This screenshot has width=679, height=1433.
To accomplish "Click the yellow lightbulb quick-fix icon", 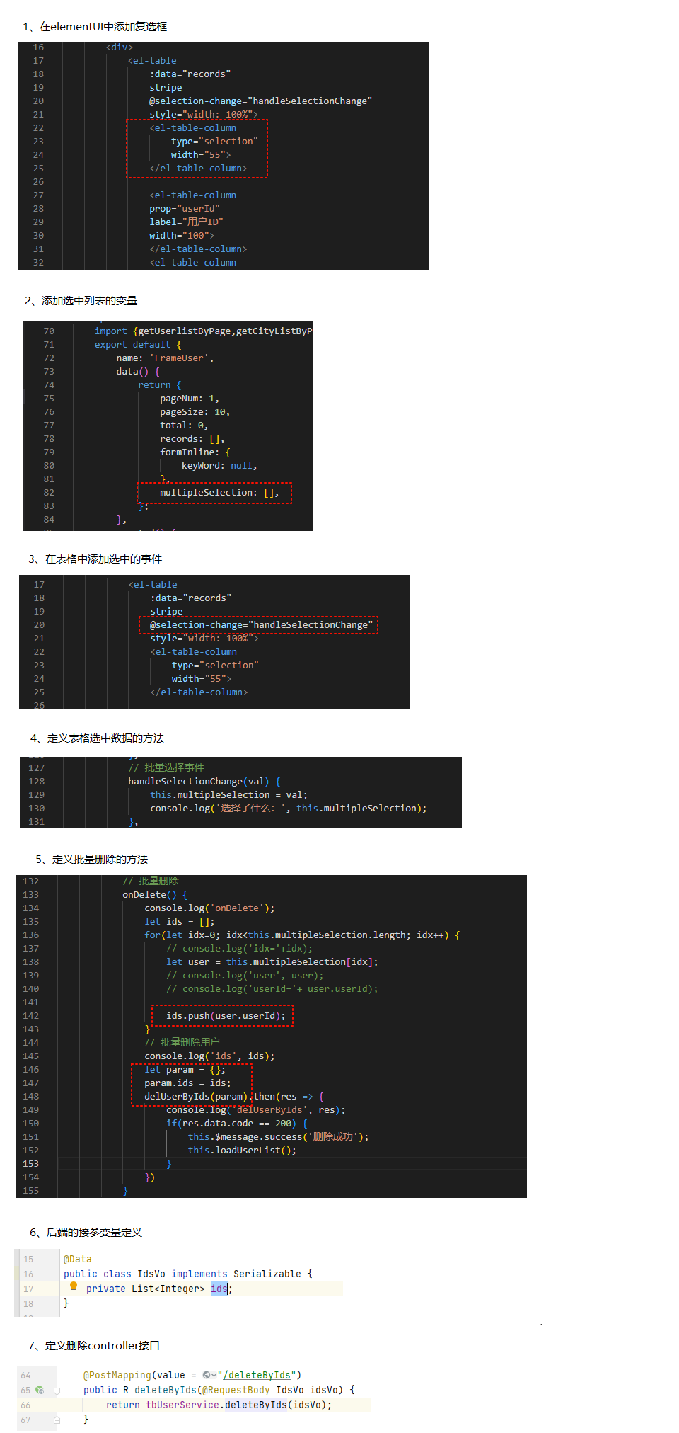I will coord(74,1287).
